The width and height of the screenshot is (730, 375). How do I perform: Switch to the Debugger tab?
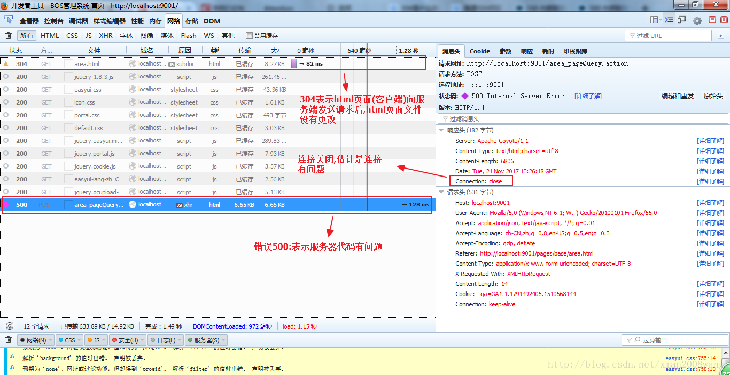point(79,21)
